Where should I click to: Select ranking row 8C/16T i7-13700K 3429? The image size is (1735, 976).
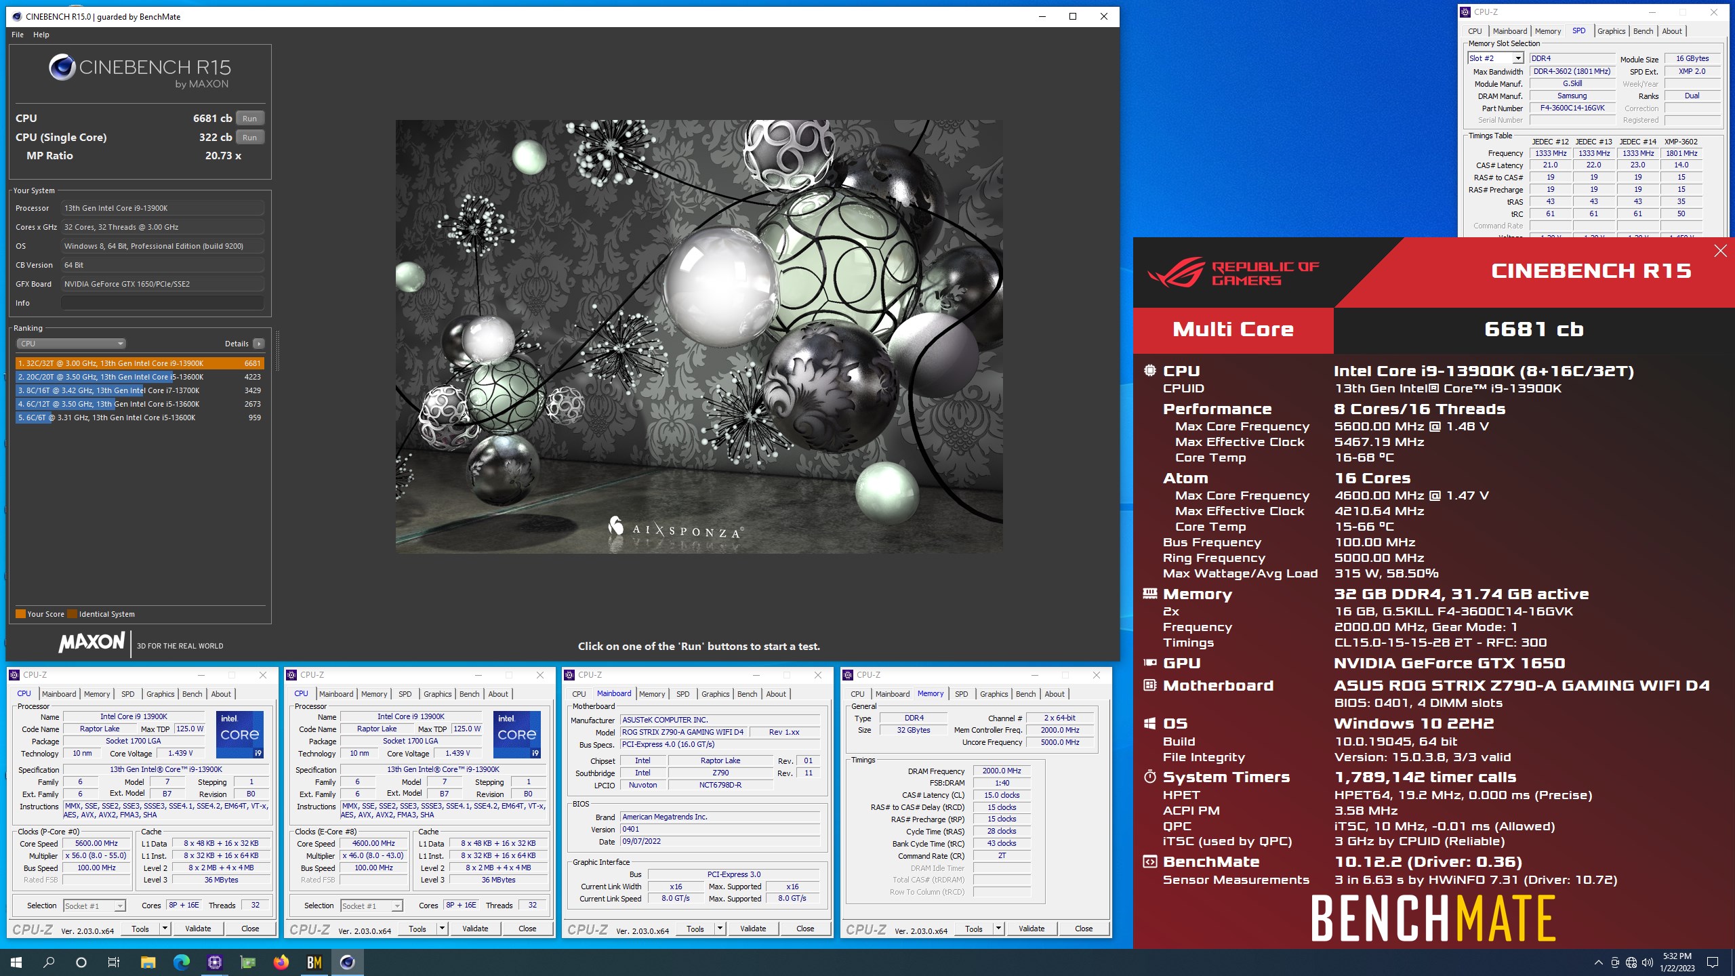140,390
